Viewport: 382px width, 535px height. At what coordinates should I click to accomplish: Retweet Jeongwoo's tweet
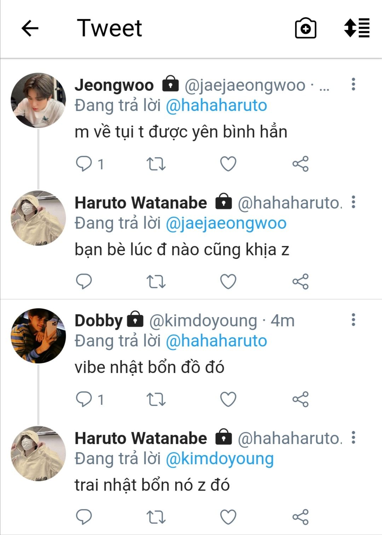(x=156, y=164)
